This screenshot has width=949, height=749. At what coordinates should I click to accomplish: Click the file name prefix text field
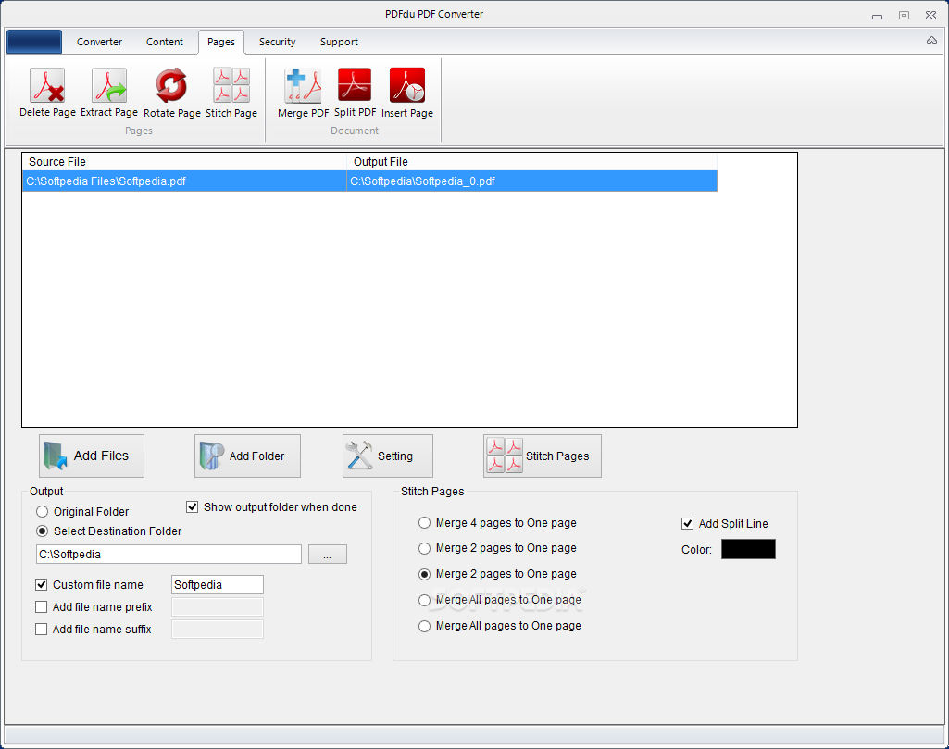(x=218, y=606)
